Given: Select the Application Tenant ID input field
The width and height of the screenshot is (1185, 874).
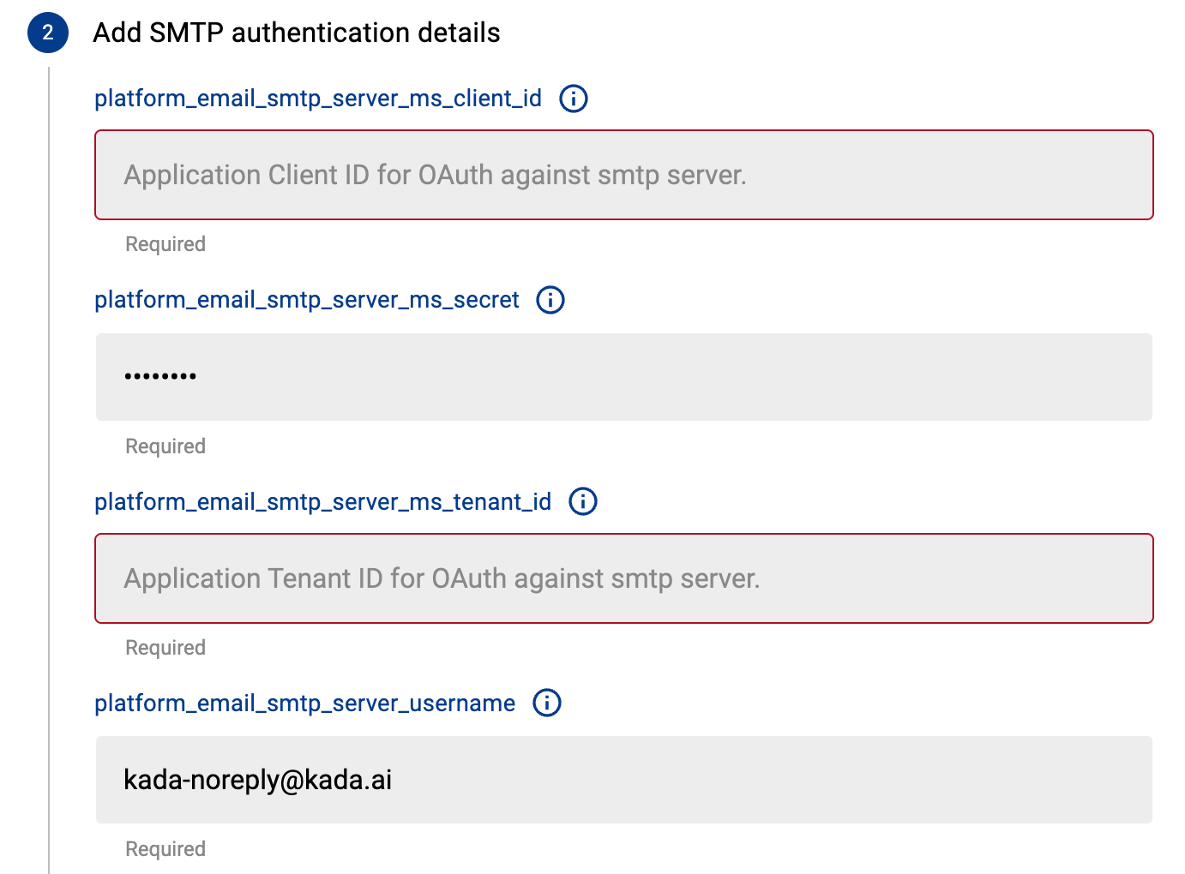Looking at the screenshot, I should (623, 578).
